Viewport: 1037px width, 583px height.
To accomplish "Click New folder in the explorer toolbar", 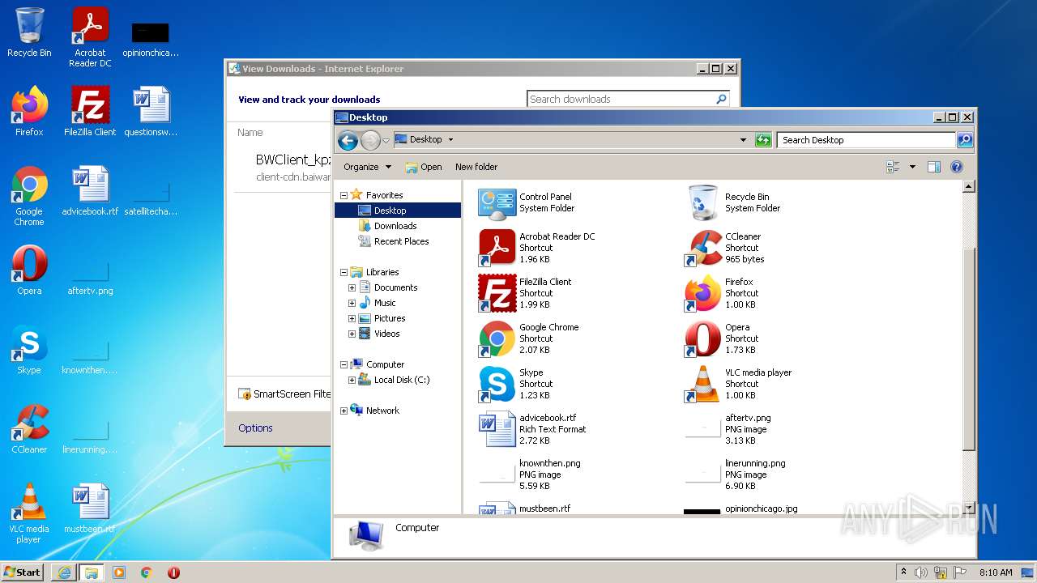I will (x=476, y=167).
